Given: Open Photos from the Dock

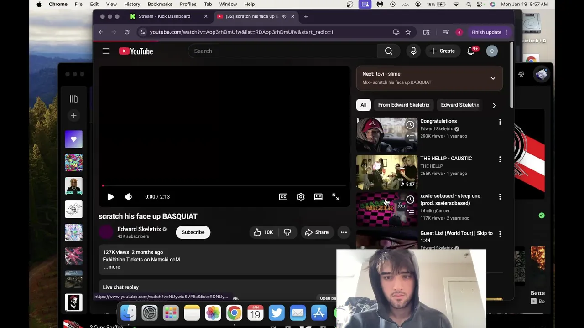Looking at the screenshot, I should (x=213, y=313).
